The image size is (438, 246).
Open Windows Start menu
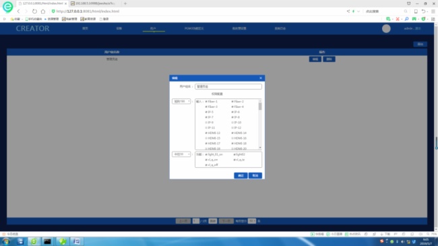pyautogui.click(x=6, y=241)
